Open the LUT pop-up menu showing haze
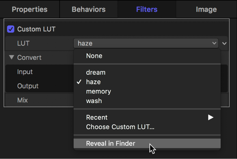 (146, 43)
